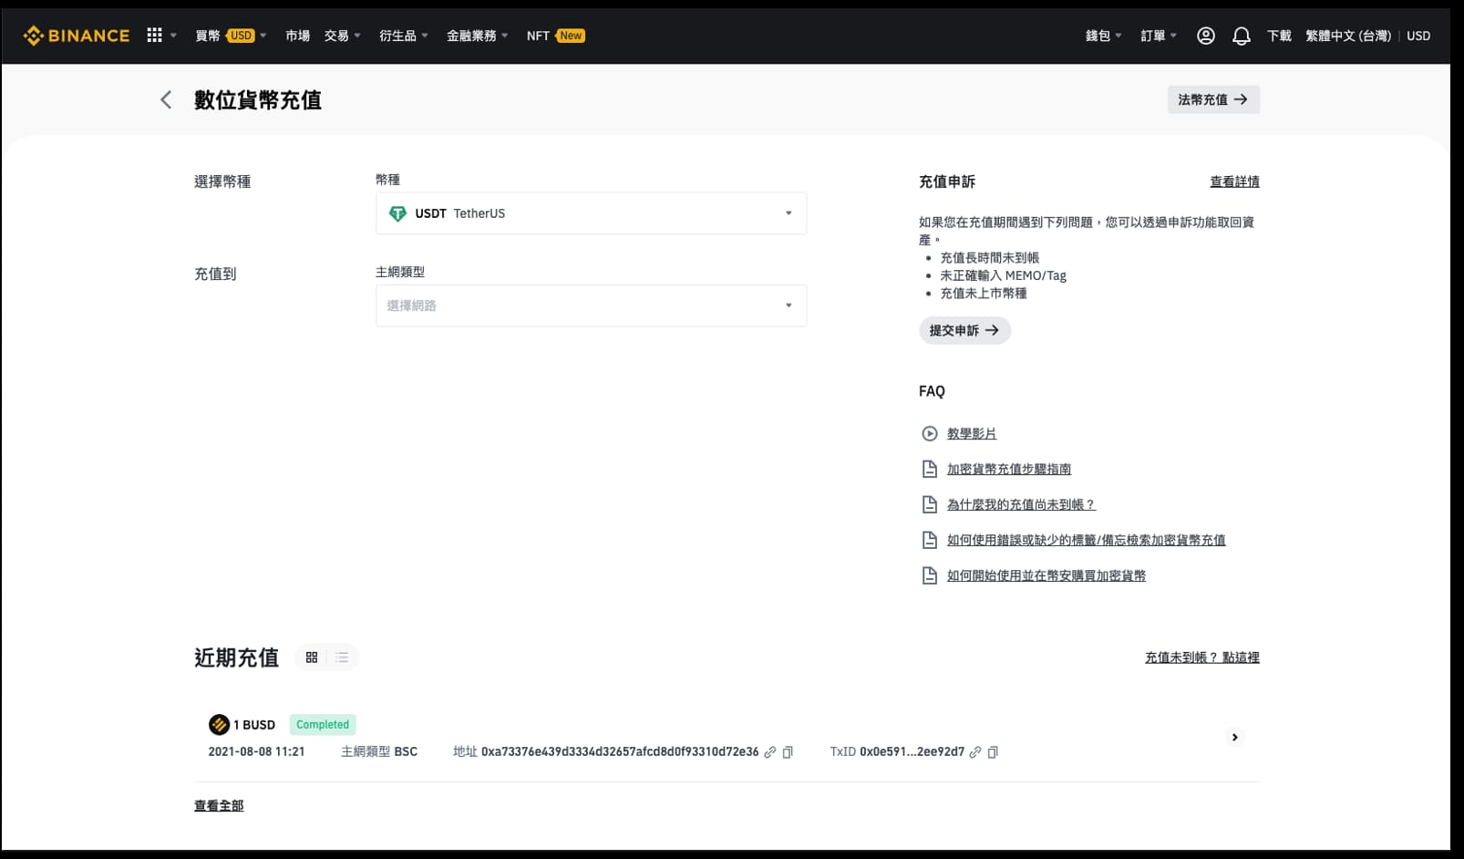
Task: Switch recent deposits to list view
Action: click(x=341, y=657)
